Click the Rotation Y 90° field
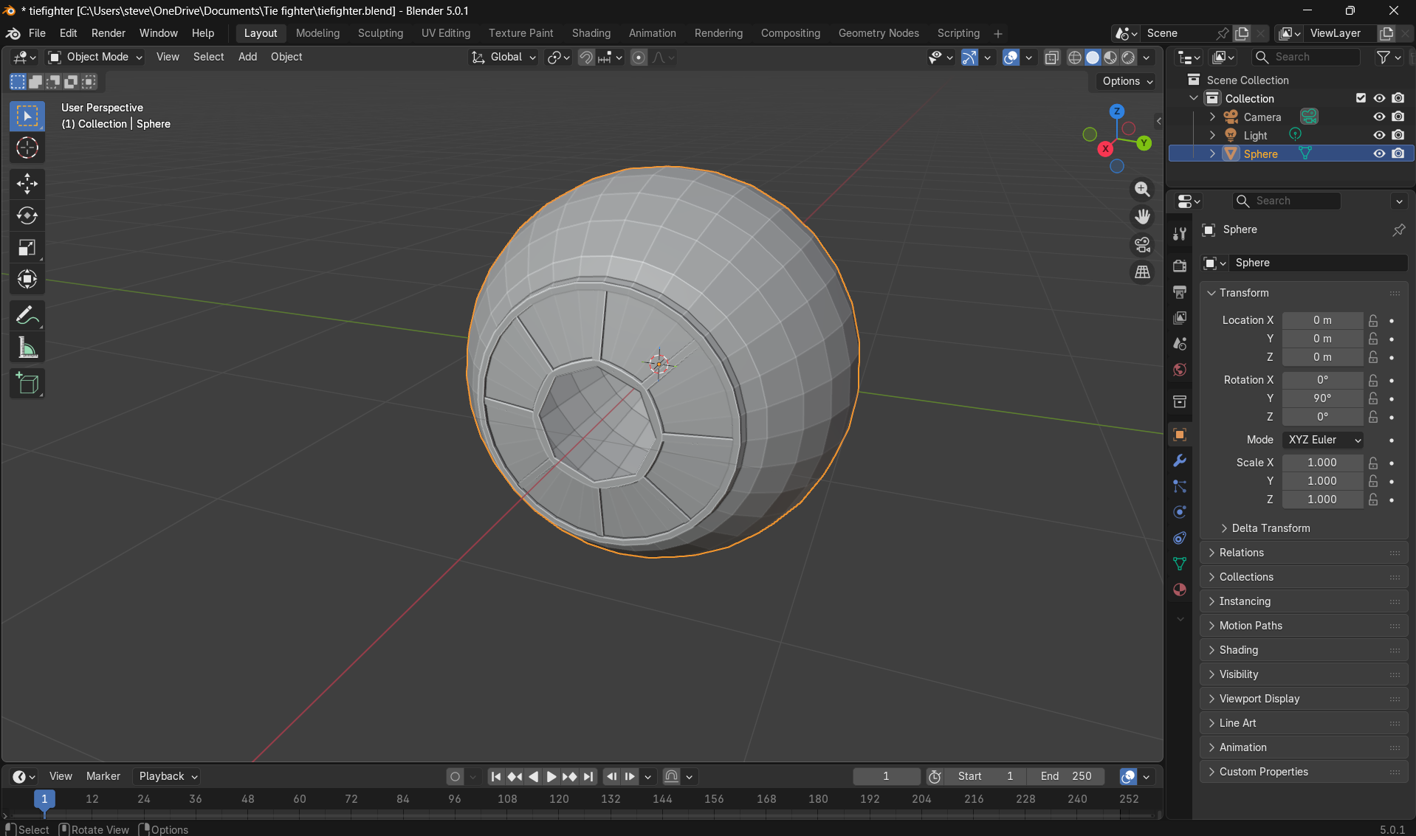 click(x=1322, y=398)
